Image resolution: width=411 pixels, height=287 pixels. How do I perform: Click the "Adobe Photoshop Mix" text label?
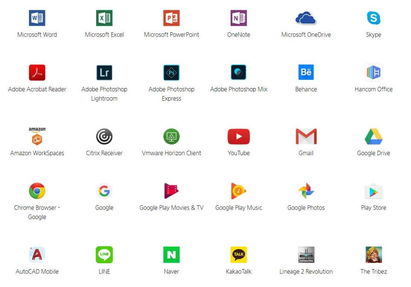pos(239,89)
